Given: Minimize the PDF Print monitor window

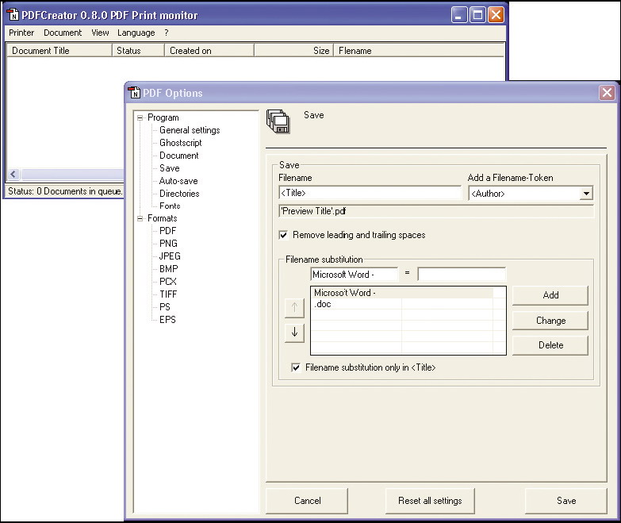Looking at the screenshot, I should [459, 15].
